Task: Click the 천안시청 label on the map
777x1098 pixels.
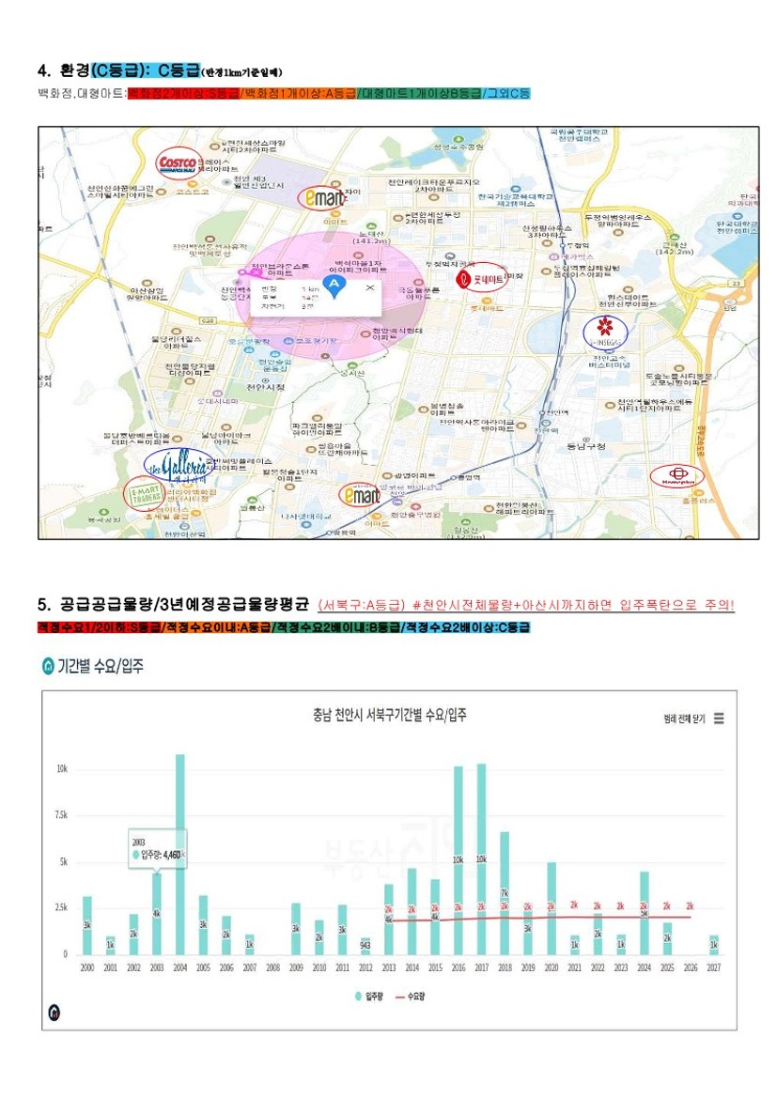Action: (x=266, y=387)
